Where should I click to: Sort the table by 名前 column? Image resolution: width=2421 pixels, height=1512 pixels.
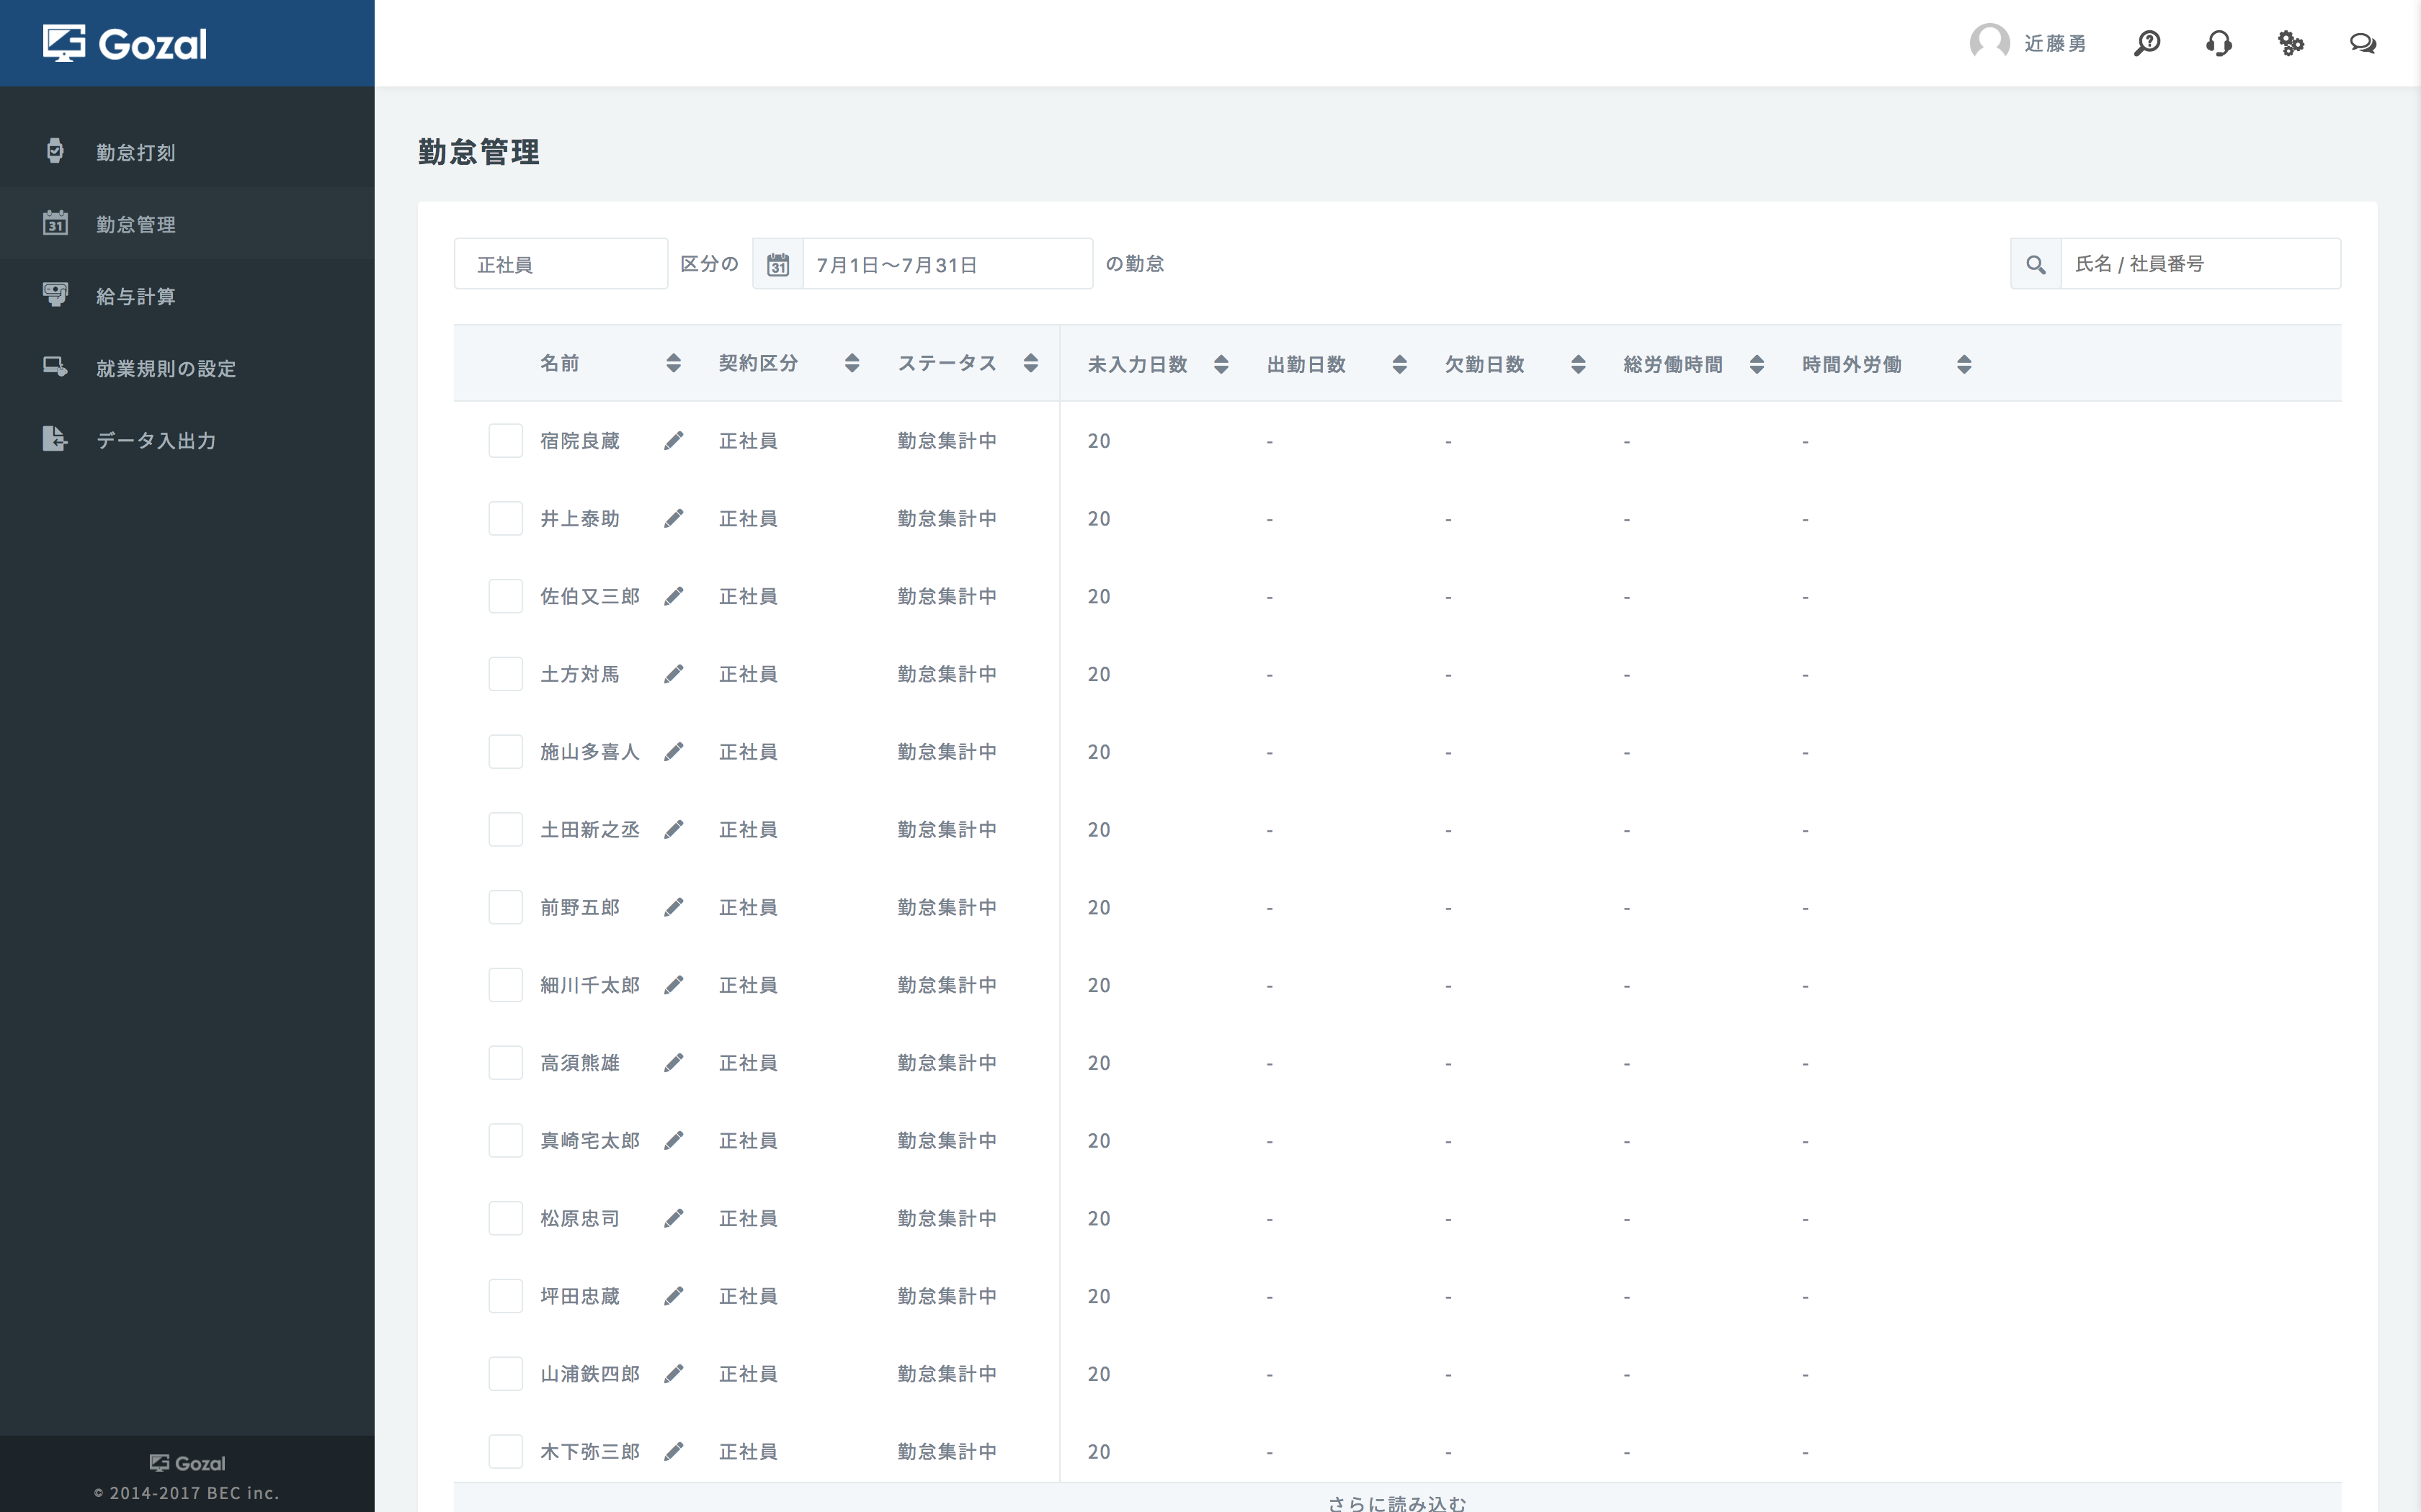(x=672, y=363)
